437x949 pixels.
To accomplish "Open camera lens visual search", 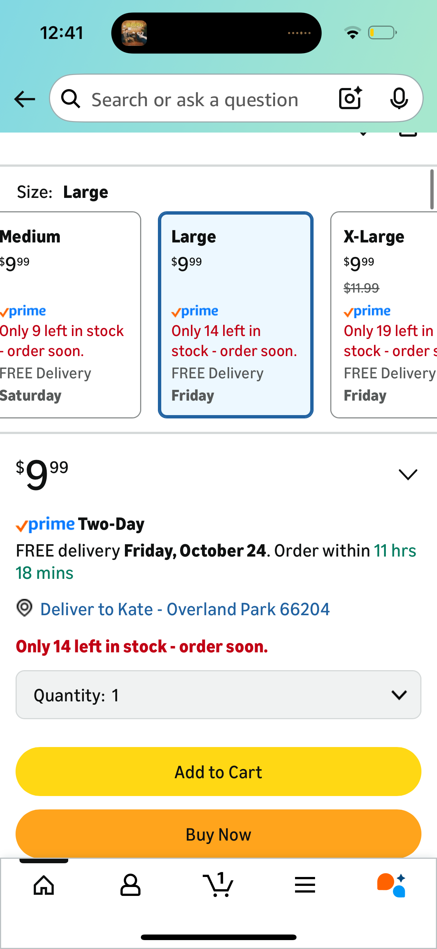I will click(x=350, y=98).
